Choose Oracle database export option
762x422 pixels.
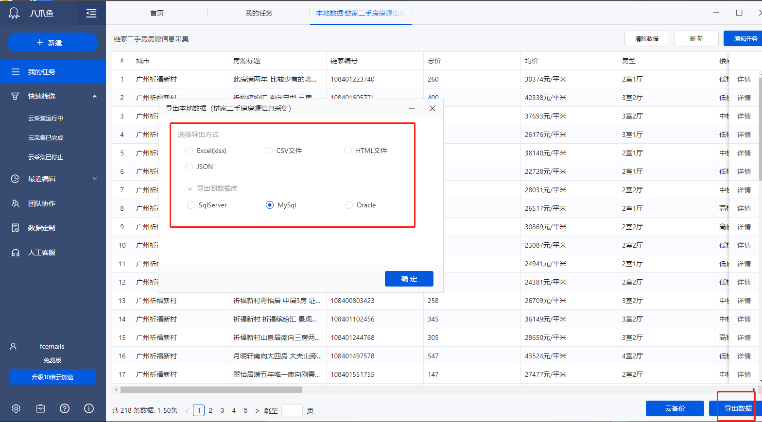[x=349, y=205]
